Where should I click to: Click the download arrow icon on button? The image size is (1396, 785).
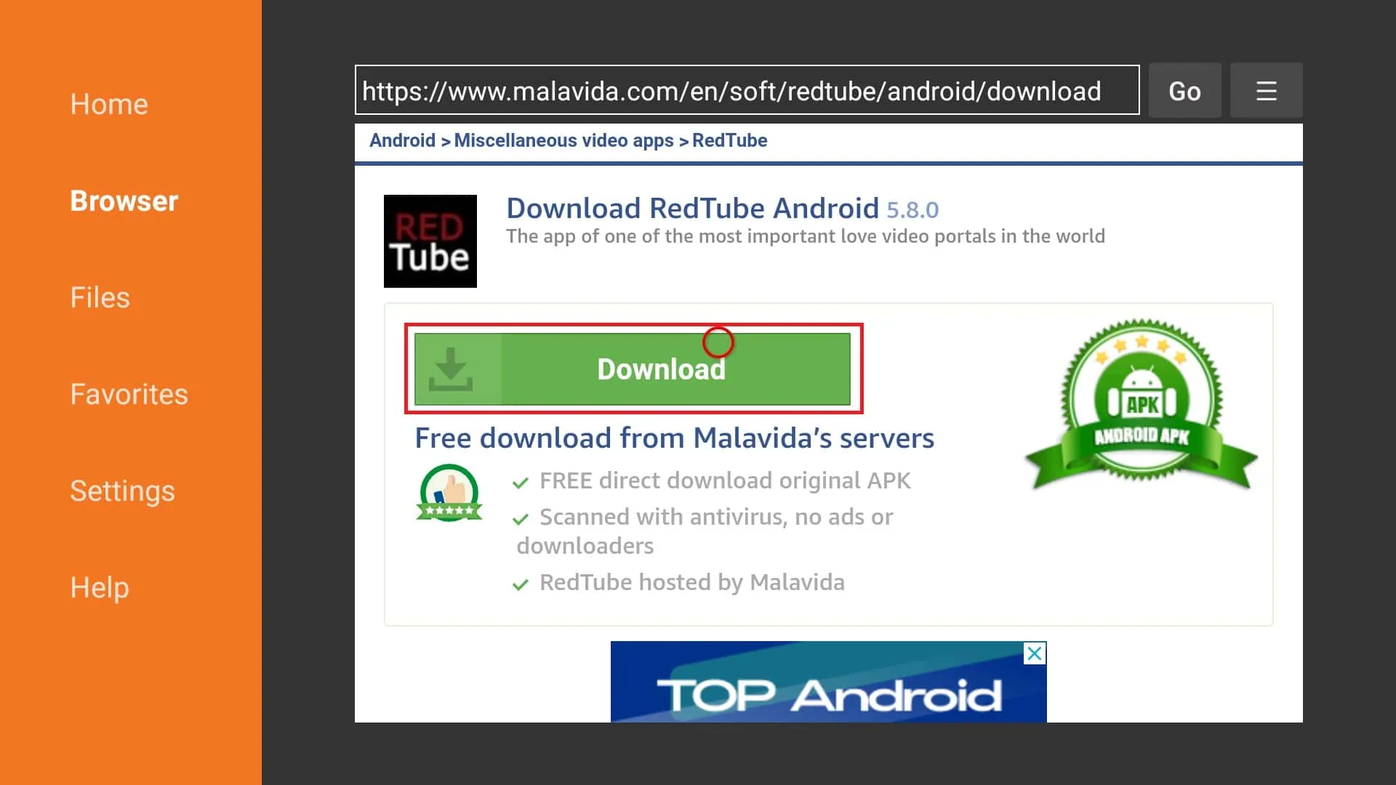[452, 369]
